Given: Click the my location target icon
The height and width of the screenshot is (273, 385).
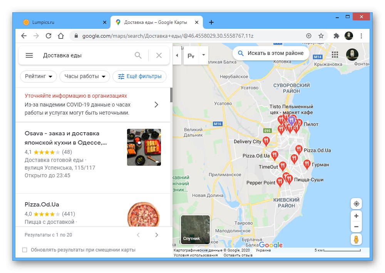Looking at the screenshot, I should (x=357, y=203).
